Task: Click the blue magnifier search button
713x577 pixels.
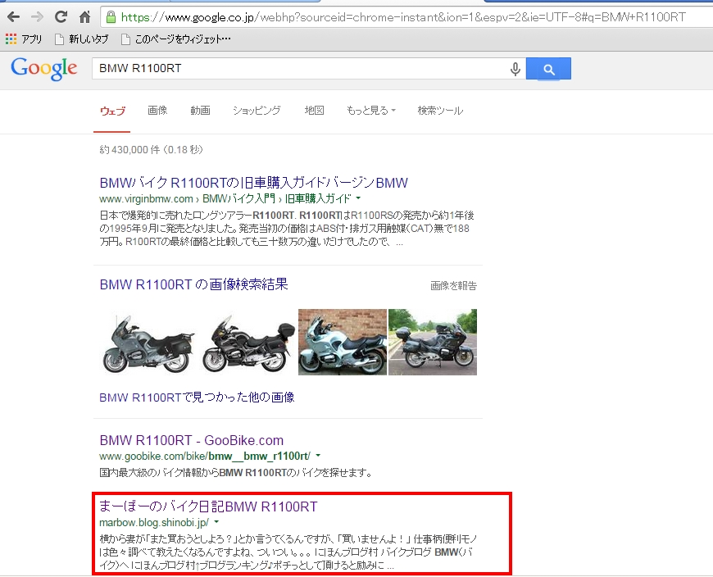Action: [548, 69]
